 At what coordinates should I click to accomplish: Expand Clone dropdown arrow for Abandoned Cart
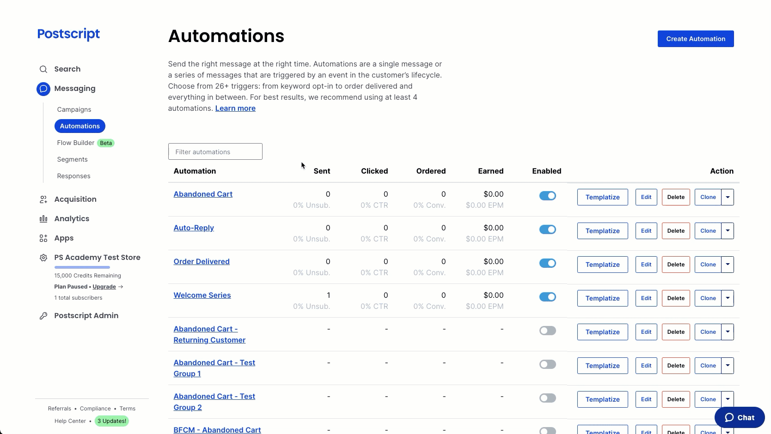point(728,197)
